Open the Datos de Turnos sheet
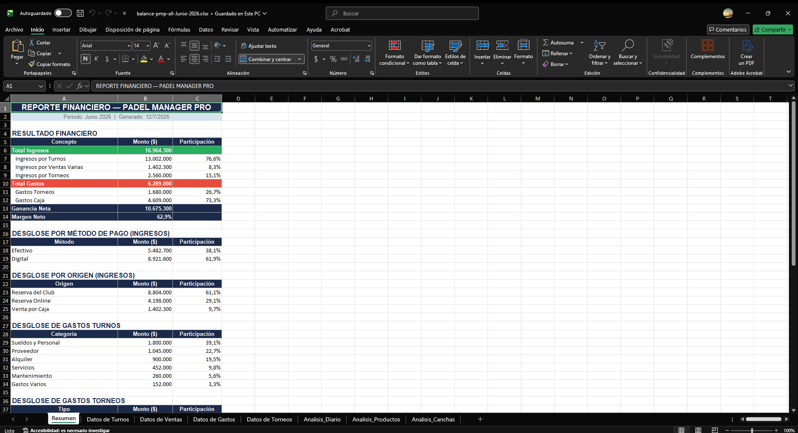 tap(108, 419)
